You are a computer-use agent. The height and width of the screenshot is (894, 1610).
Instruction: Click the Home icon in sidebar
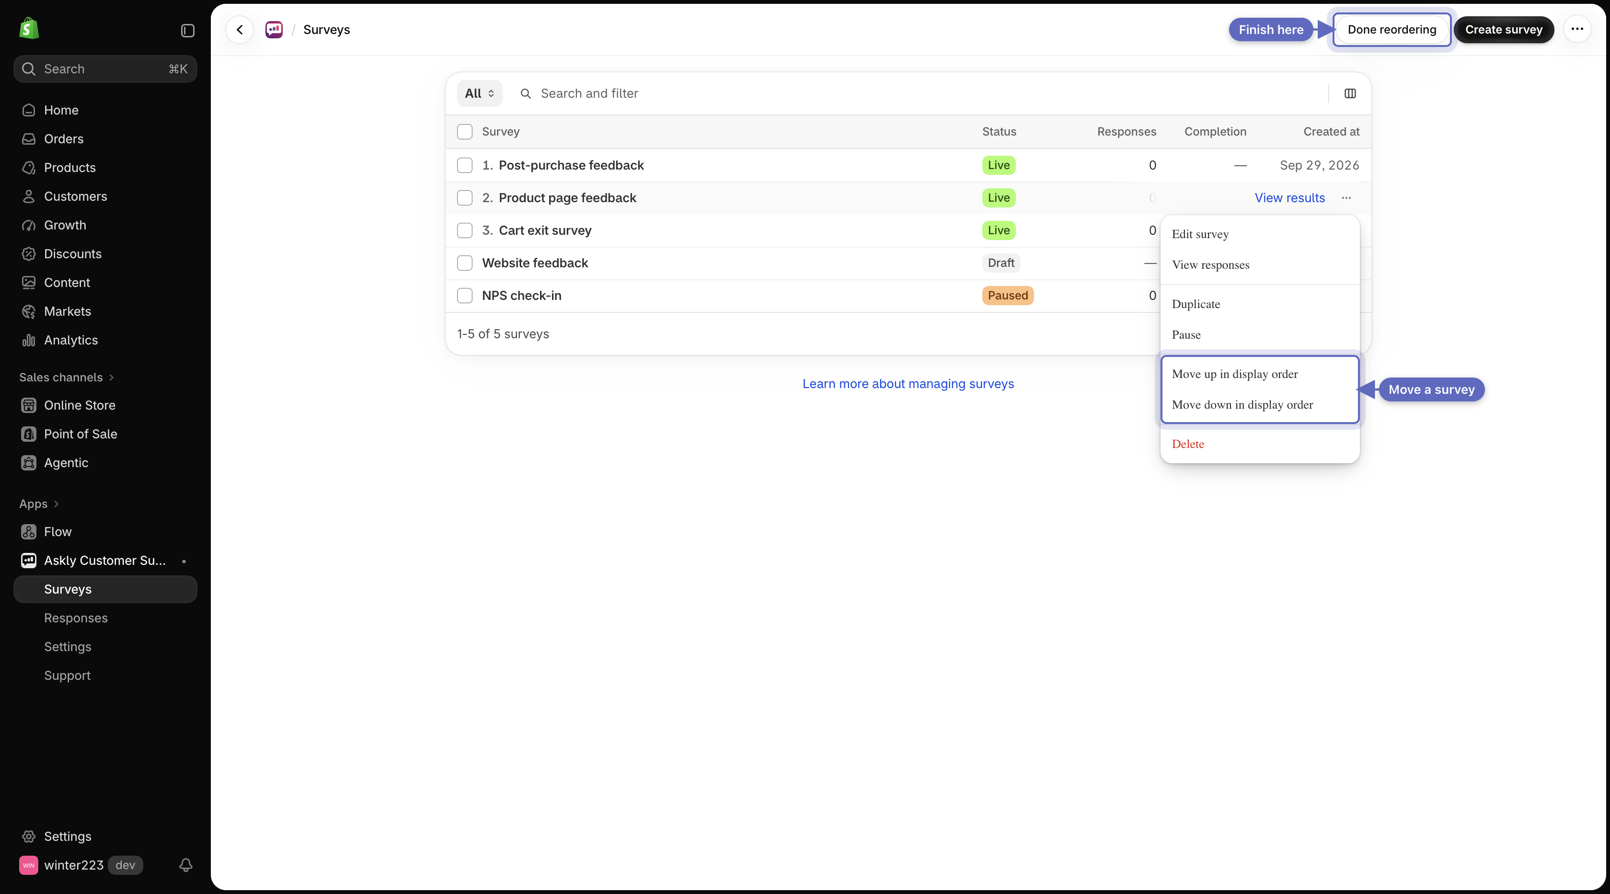coord(29,110)
